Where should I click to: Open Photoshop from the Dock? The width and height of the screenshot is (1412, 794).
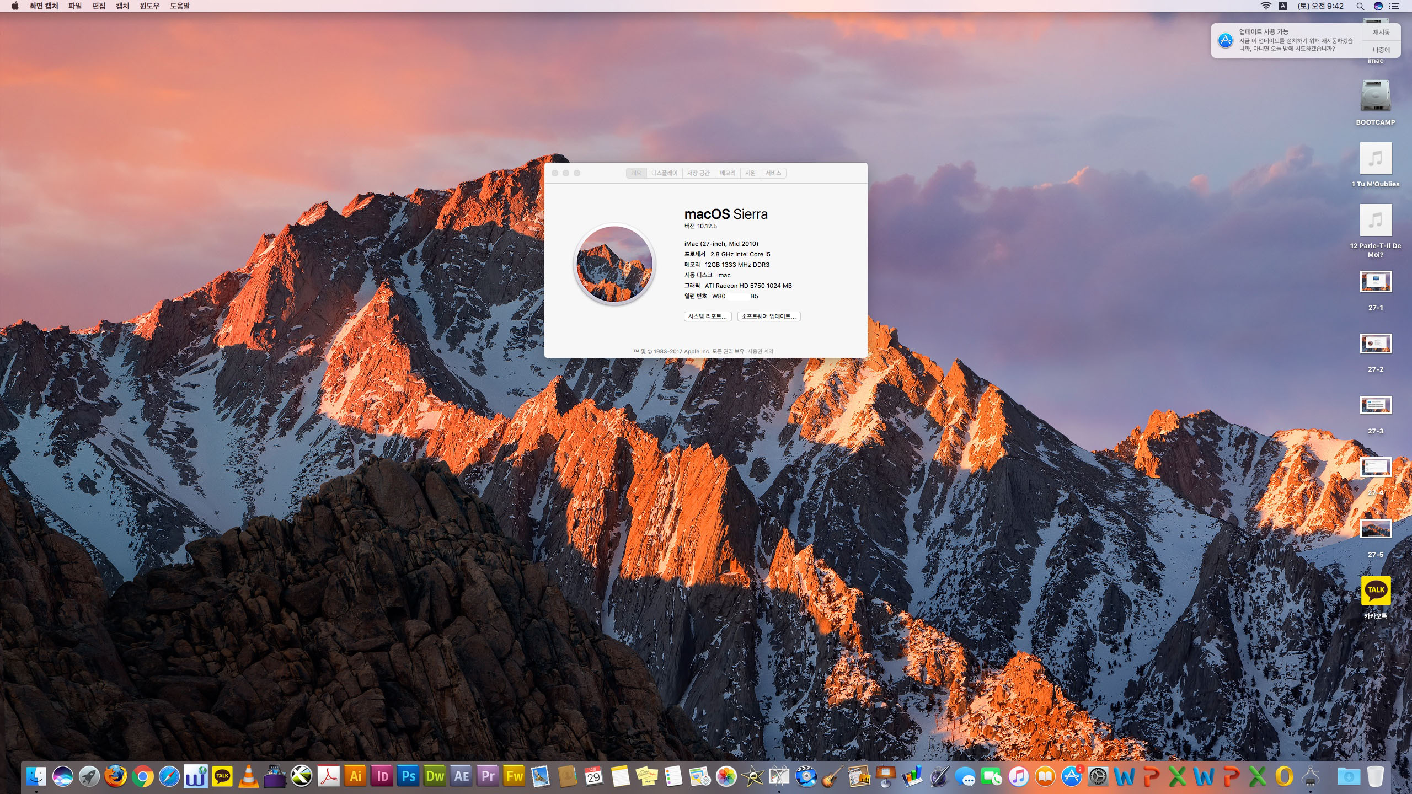click(x=409, y=776)
